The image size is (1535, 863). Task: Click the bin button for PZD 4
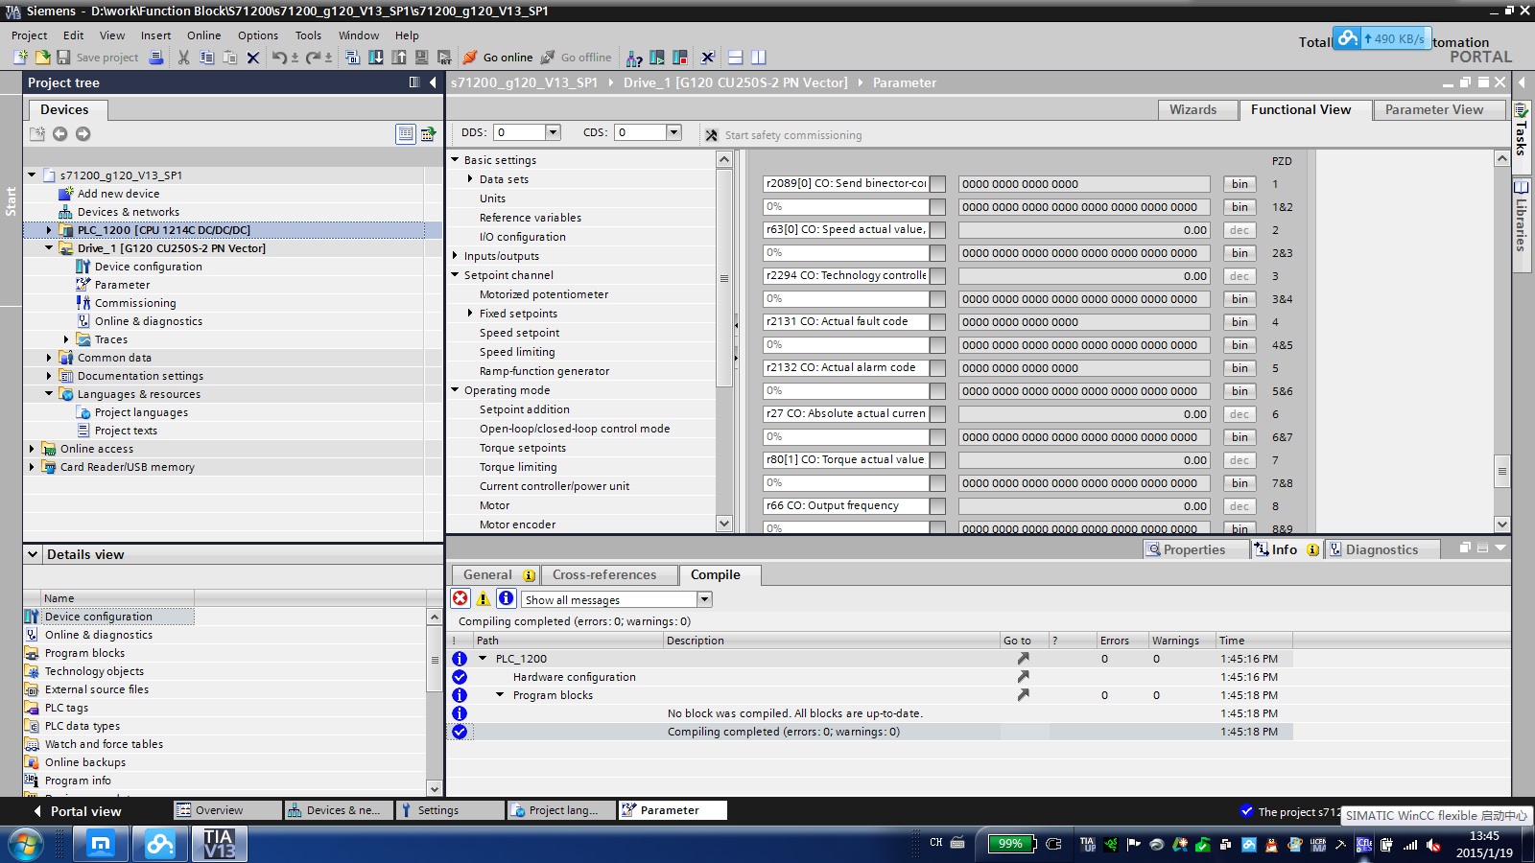tap(1240, 322)
